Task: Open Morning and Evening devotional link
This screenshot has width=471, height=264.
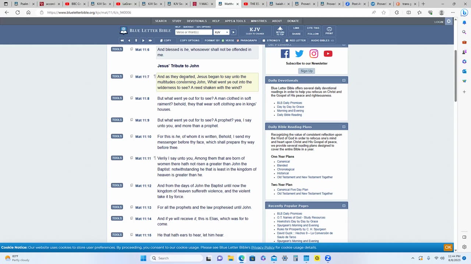Action: 290,111
